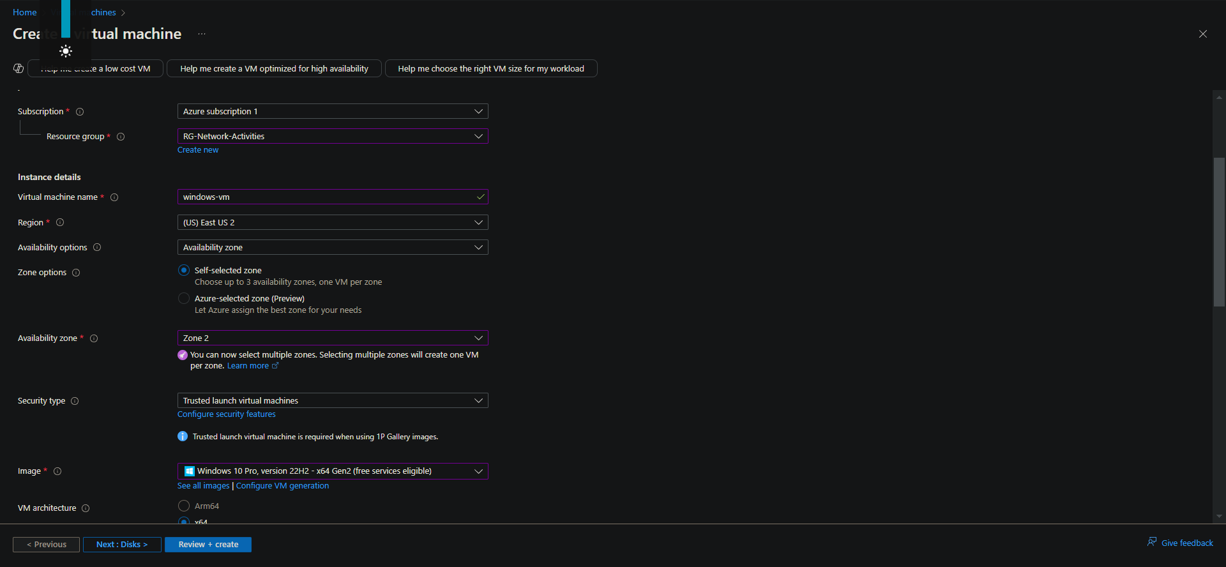Viewport: 1226px width, 567px height.
Task: Click the breadcrumb chevron after machines
Action: pos(123,13)
